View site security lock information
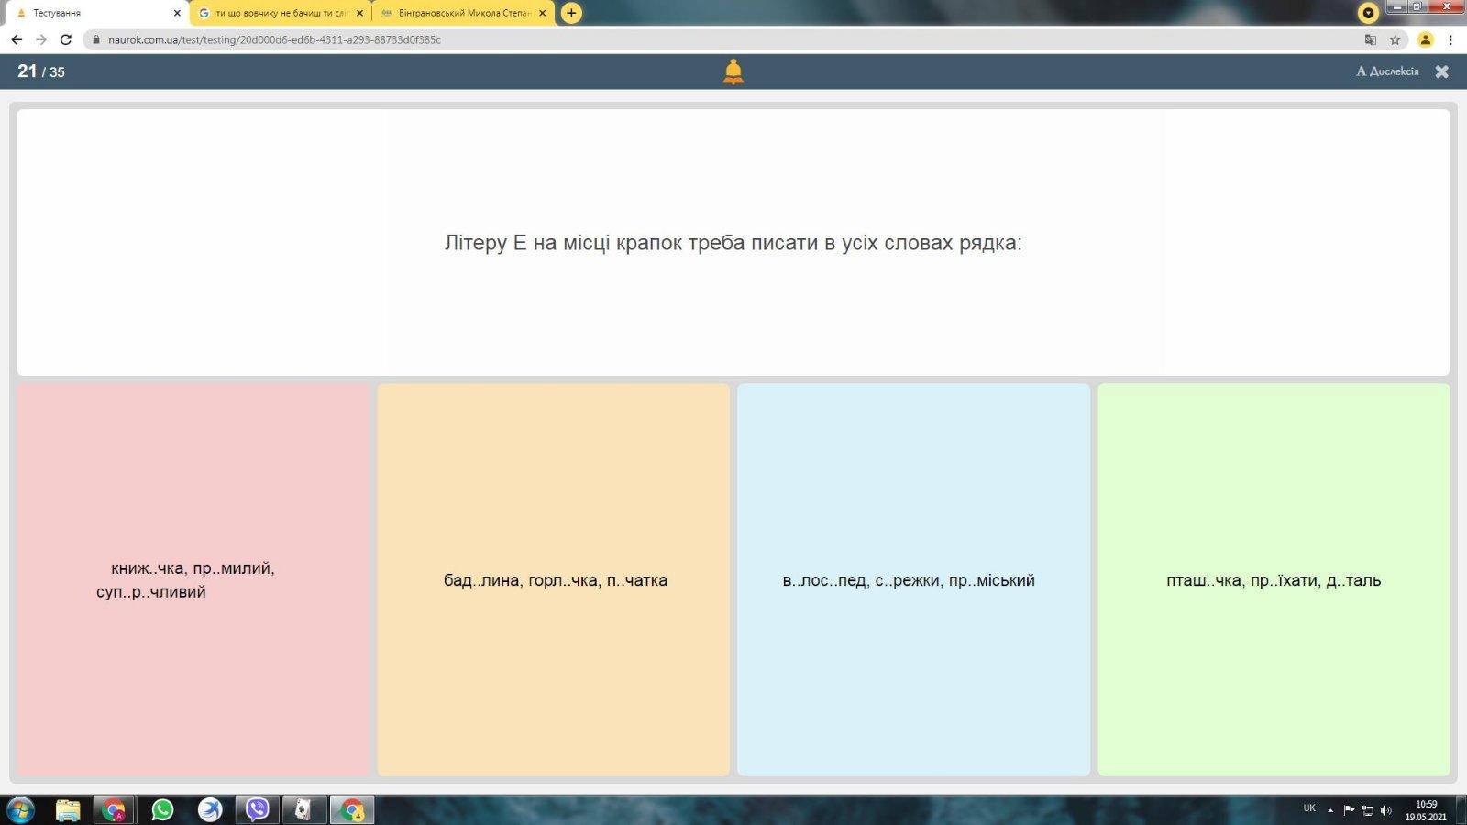 (x=95, y=39)
